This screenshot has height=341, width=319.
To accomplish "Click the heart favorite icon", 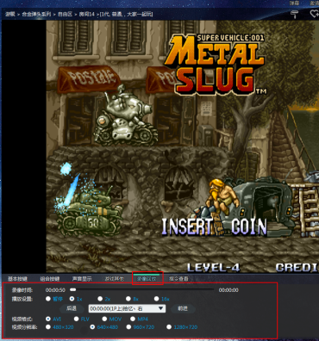I will pos(314,14).
